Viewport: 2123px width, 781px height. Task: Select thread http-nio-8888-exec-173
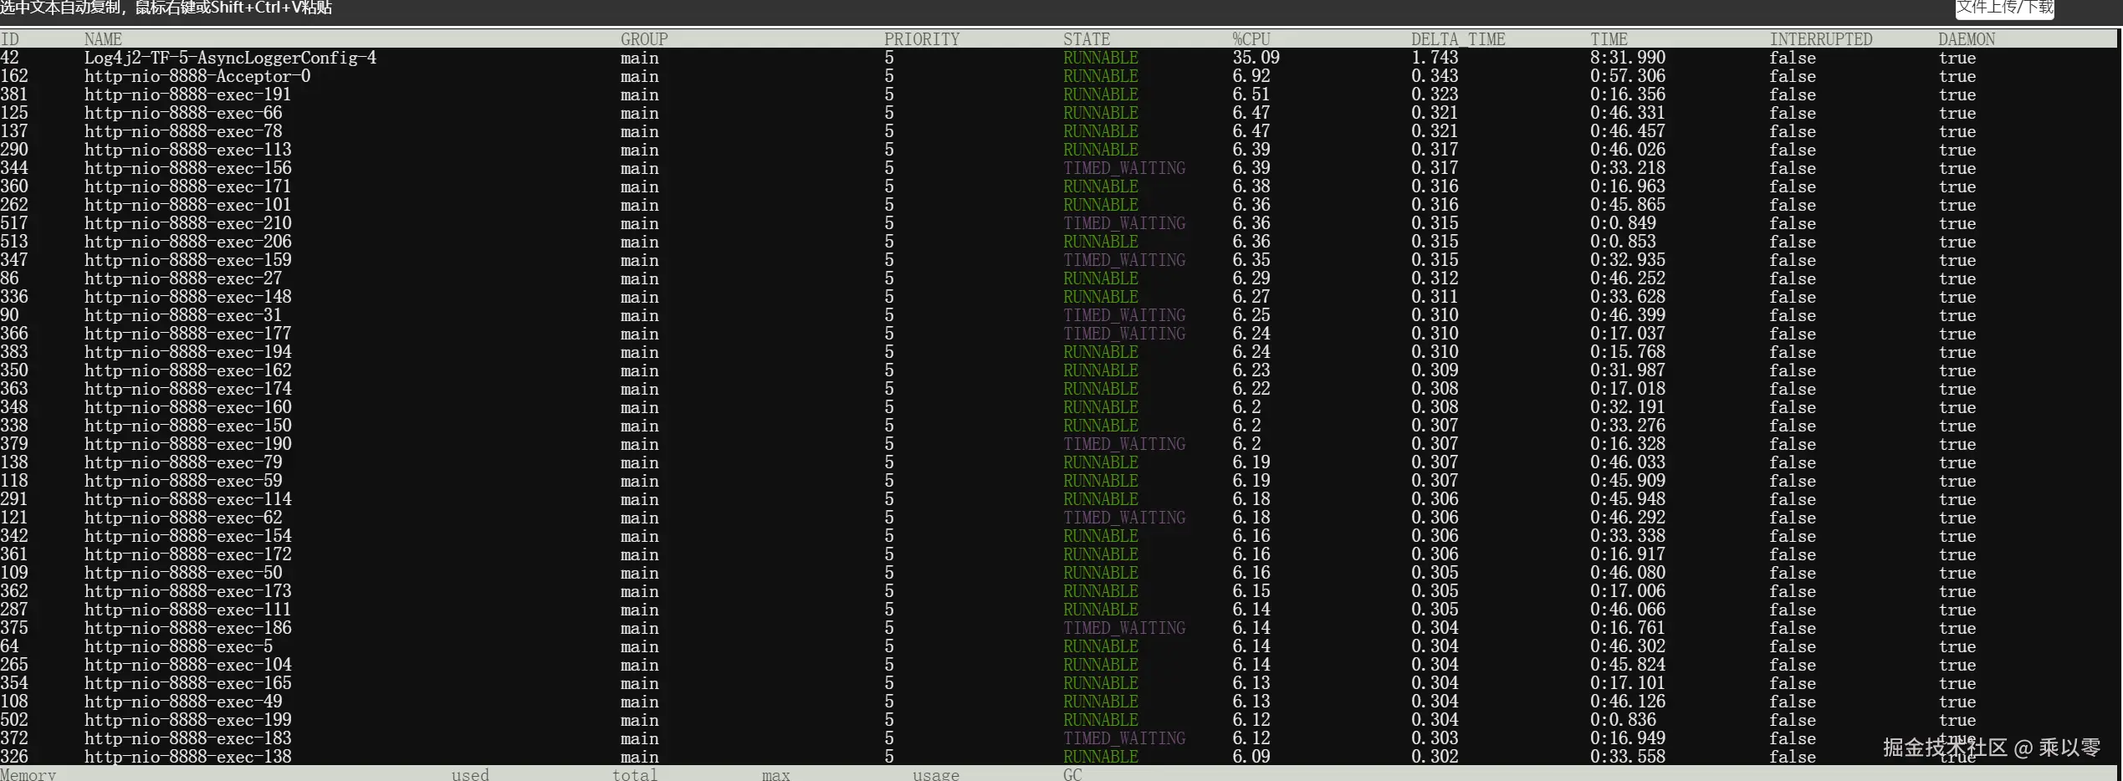[x=187, y=591]
